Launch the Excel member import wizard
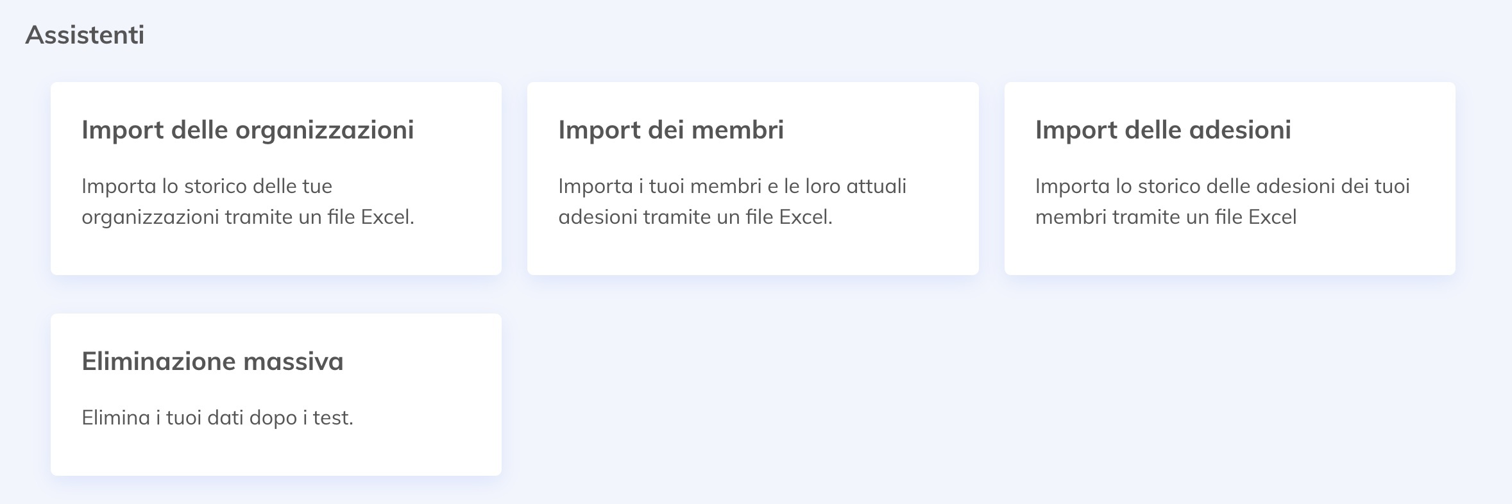The width and height of the screenshot is (1512, 504). (752, 180)
